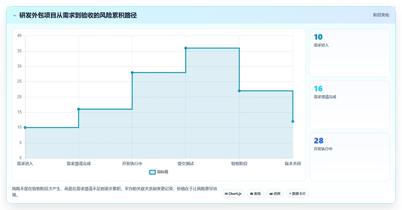Click the 需求进入 card showing 10
The height and width of the screenshot is (210, 402).
click(349, 53)
